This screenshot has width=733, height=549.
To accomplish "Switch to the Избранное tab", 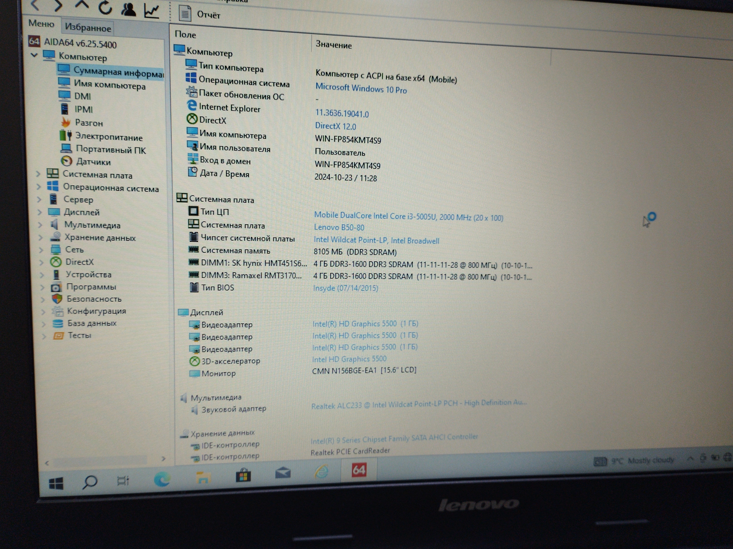I will 88,27.
